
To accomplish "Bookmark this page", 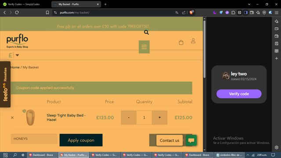I will click(47, 13).
